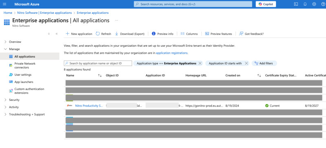Select App launchers in sidebar
This screenshot has width=326, height=148.
click(x=24, y=82)
